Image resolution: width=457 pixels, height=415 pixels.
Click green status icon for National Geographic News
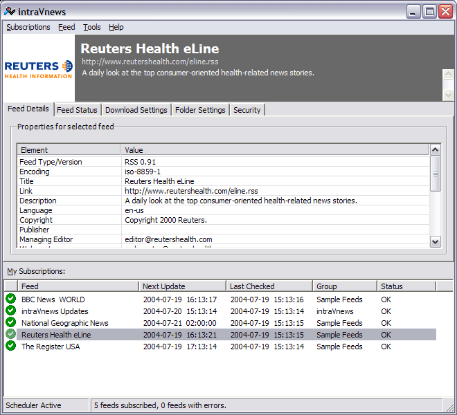click(11, 322)
